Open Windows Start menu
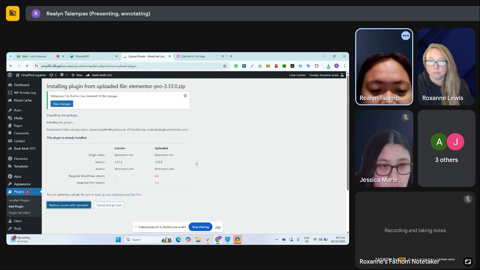The image size is (480, 270). pos(118,240)
